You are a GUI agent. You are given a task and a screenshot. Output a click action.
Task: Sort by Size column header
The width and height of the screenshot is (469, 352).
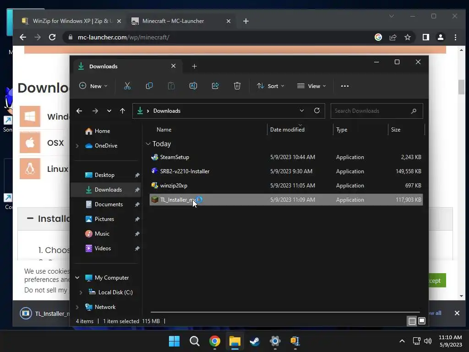406,130
